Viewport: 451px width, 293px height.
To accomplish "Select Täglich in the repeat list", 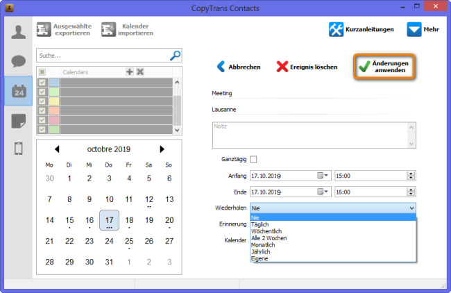I will click(333, 224).
